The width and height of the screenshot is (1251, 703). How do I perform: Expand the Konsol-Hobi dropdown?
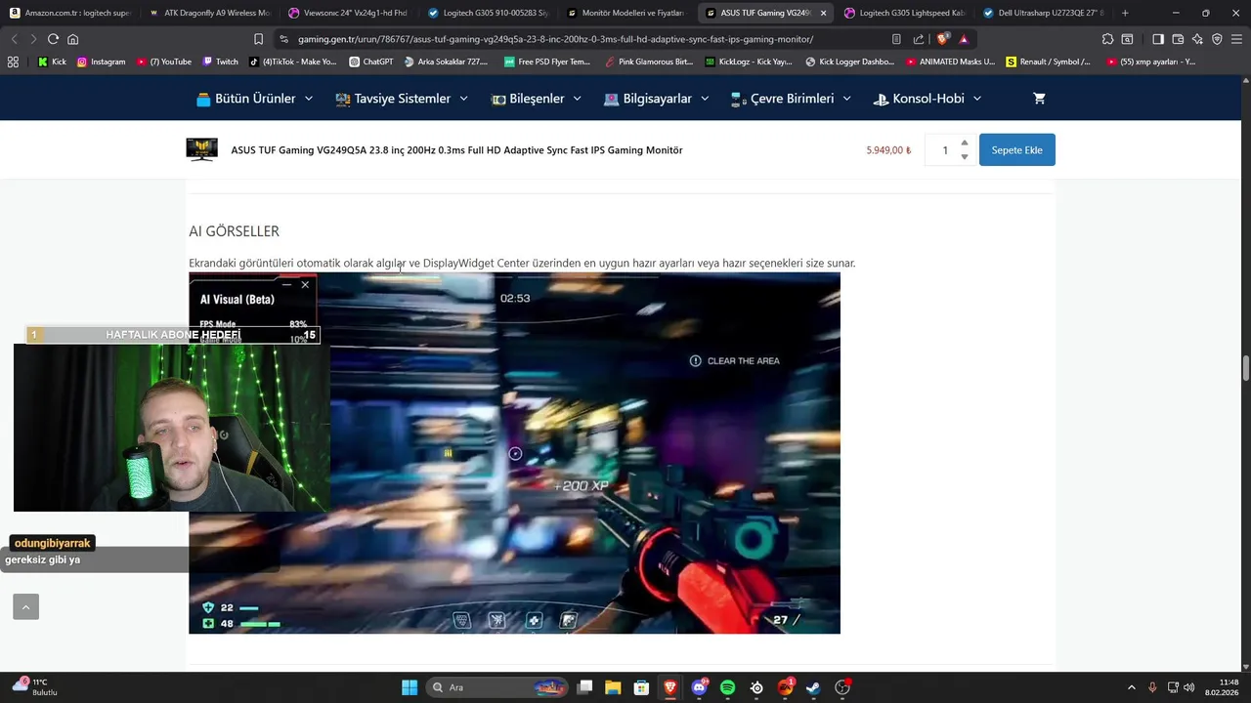(x=927, y=99)
